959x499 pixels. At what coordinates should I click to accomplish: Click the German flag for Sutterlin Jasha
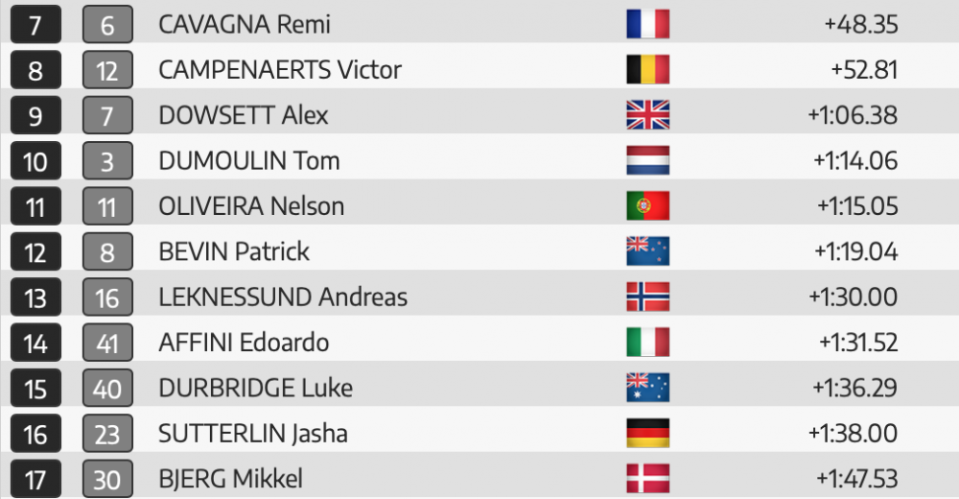[647, 433]
